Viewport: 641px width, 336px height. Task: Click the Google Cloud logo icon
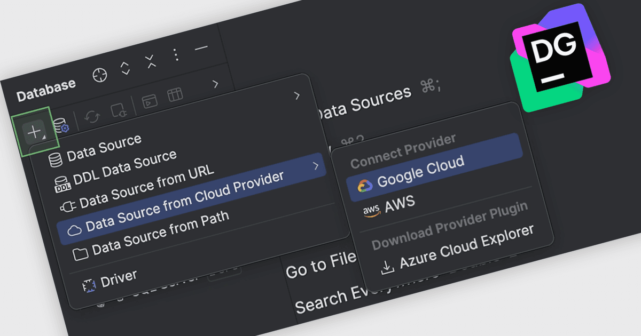[x=365, y=185]
